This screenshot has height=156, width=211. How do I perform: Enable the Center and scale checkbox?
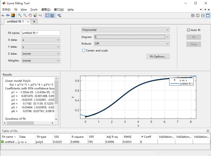click(84, 50)
